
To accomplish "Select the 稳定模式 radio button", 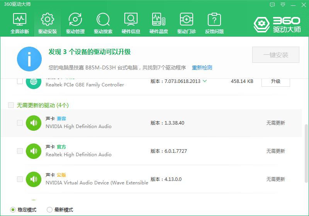I will (13, 210).
